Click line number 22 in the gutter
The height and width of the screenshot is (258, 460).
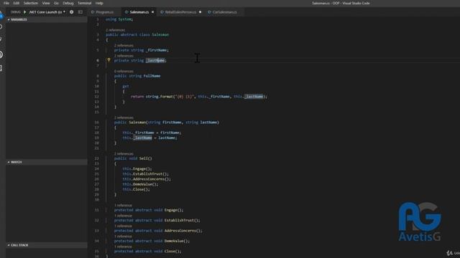click(97, 158)
